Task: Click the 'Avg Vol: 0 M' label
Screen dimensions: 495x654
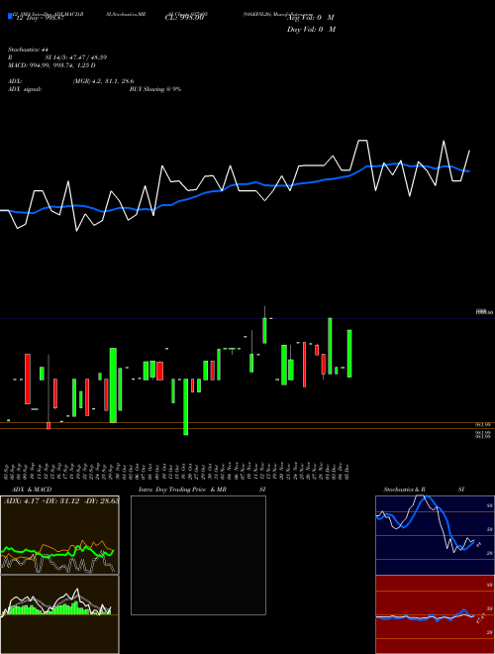Action: (x=311, y=18)
